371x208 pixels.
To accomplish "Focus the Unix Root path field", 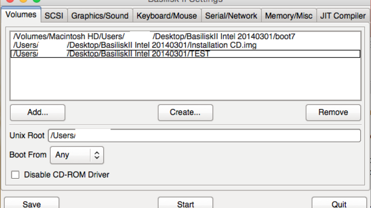I will [x=204, y=135].
